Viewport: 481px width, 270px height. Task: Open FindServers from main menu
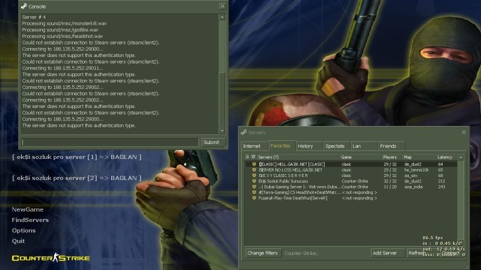pyautogui.click(x=31, y=220)
